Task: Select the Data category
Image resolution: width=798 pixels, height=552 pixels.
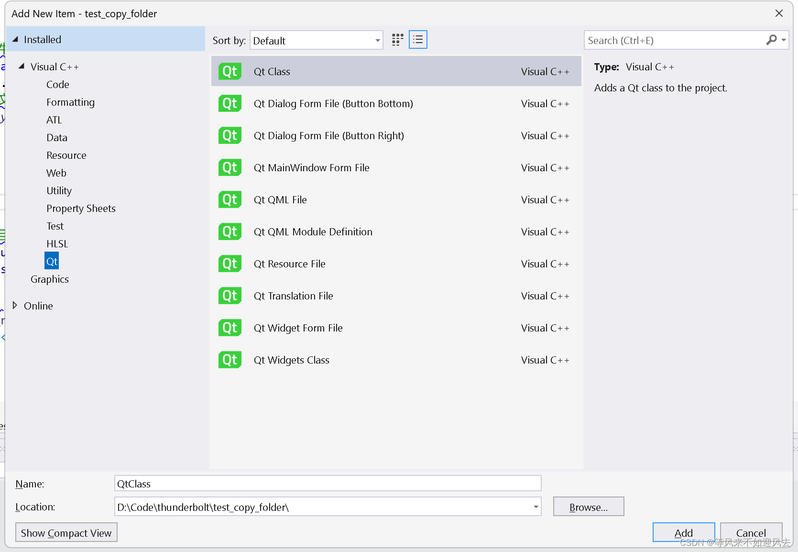Action: pyautogui.click(x=57, y=137)
